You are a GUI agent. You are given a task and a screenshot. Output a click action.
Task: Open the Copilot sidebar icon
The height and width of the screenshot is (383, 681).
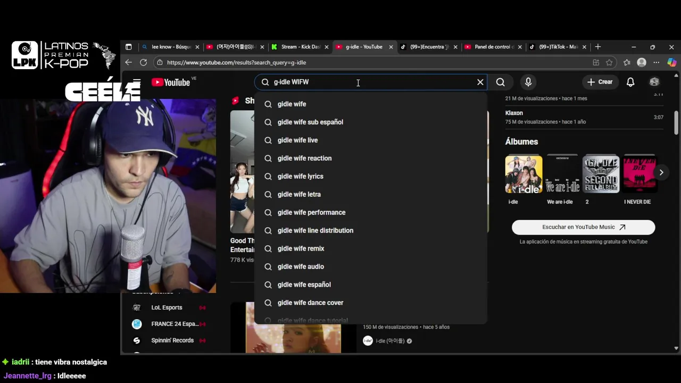pos(672,62)
